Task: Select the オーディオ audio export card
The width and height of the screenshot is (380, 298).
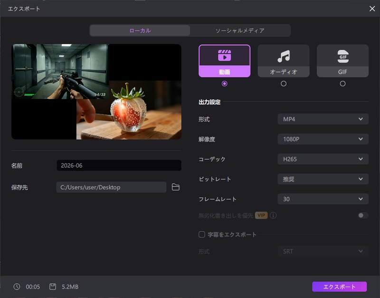Action: click(x=284, y=61)
